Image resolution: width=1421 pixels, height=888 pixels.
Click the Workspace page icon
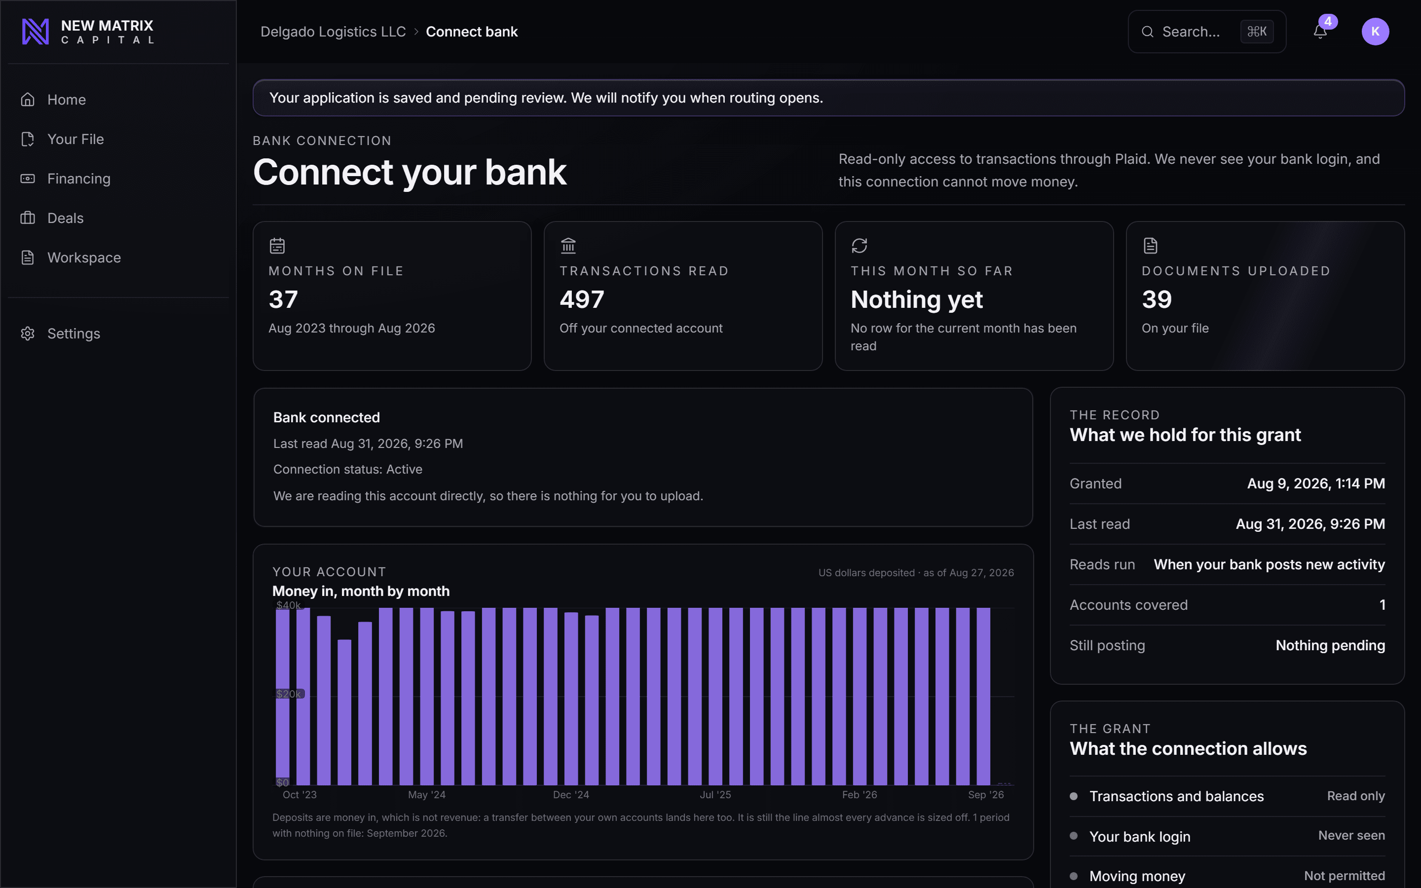tap(28, 257)
